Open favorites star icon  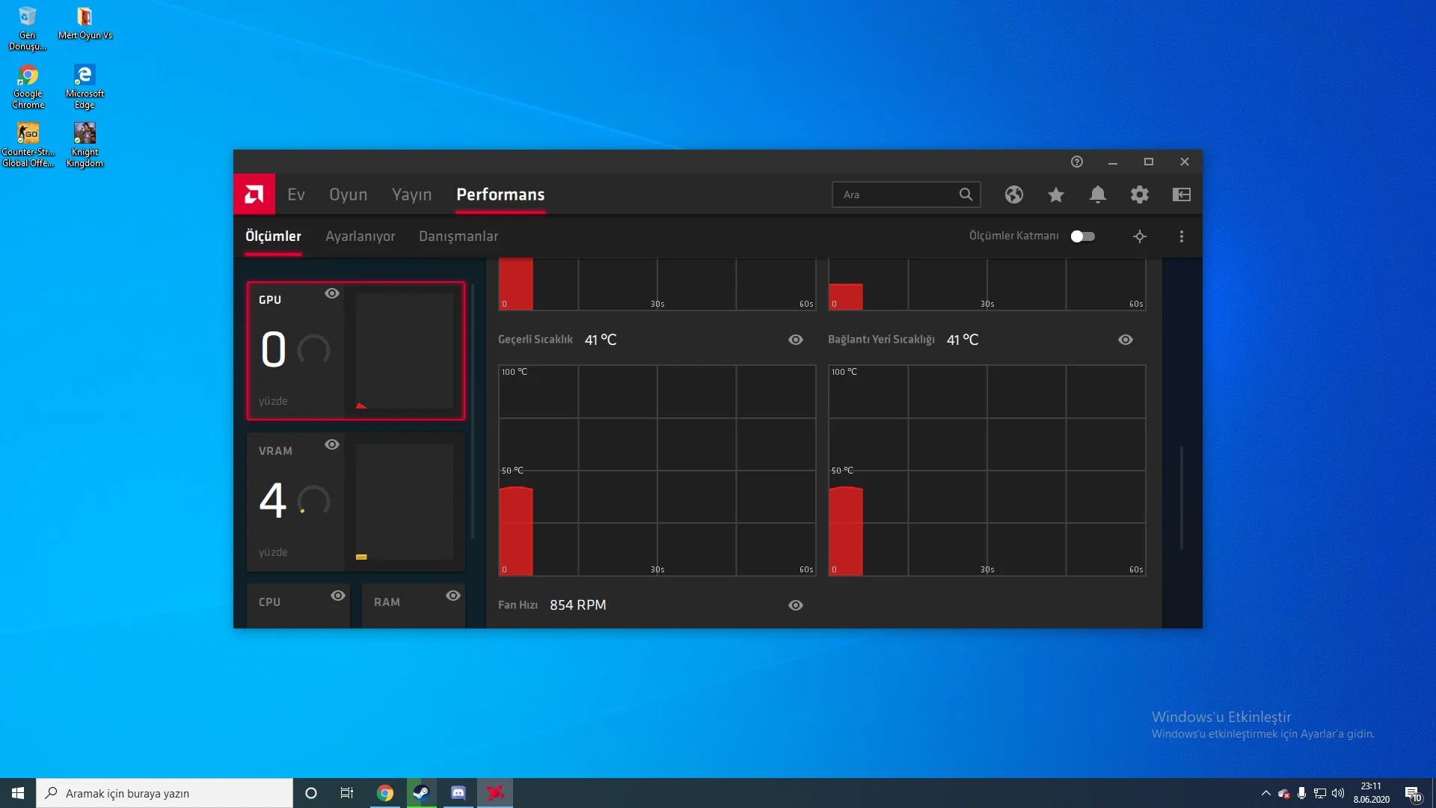[x=1056, y=195]
